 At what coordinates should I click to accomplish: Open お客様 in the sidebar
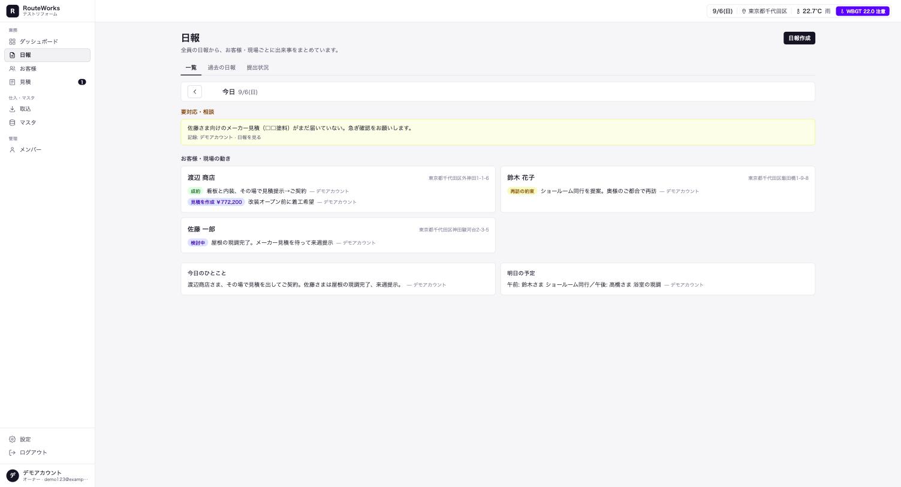[47, 69]
